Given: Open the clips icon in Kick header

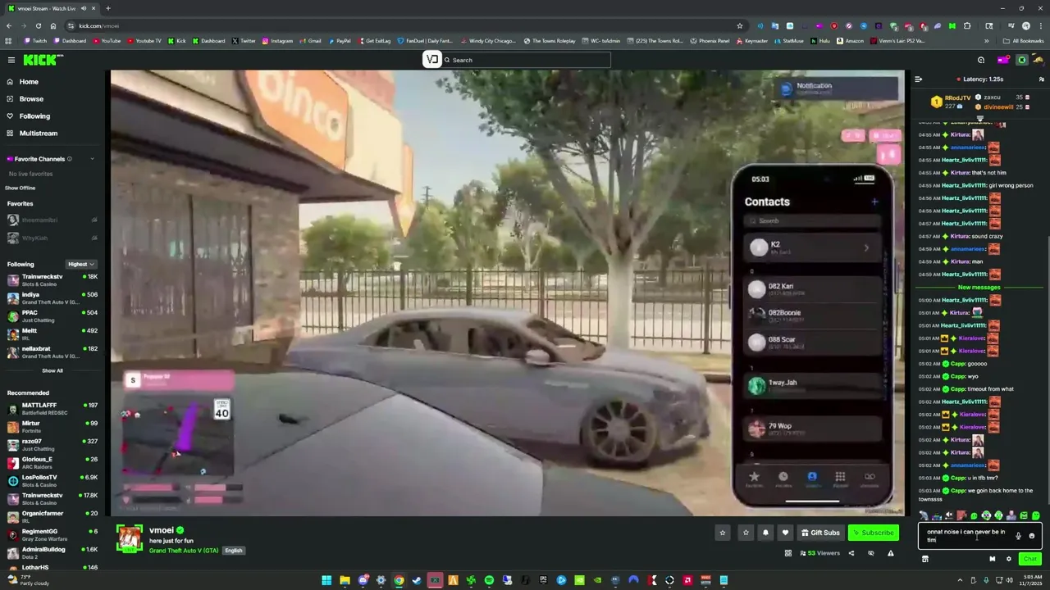Looking at the screenshot, I should click(981, 60).
